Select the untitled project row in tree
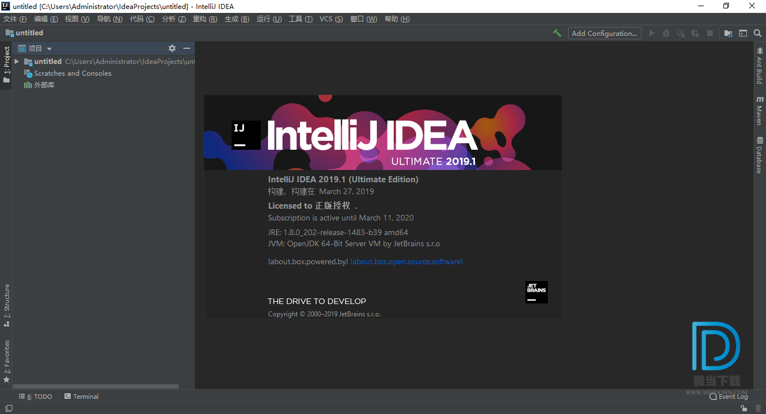Screen dimensions: 766x414 104,62
